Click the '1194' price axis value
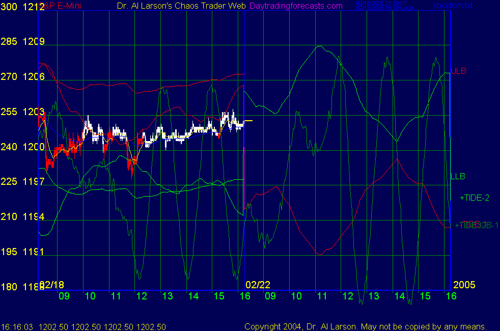The width and height of the screenshot is (500, 331). coord(34,216)
